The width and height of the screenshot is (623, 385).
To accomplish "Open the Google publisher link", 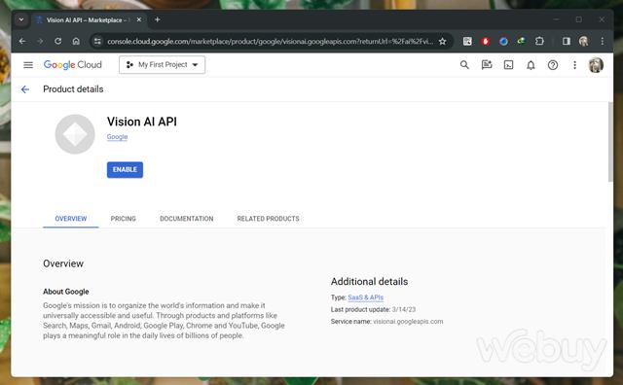I will coord(117,136).
